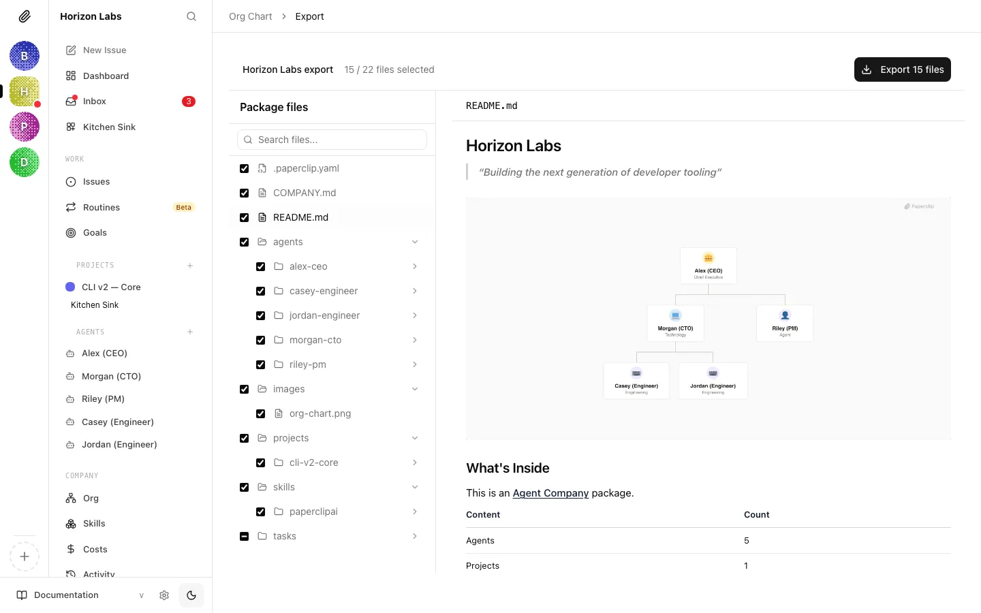Click Org Chart breadcrumb
981x613 pixels.
(x=250, y=16)
